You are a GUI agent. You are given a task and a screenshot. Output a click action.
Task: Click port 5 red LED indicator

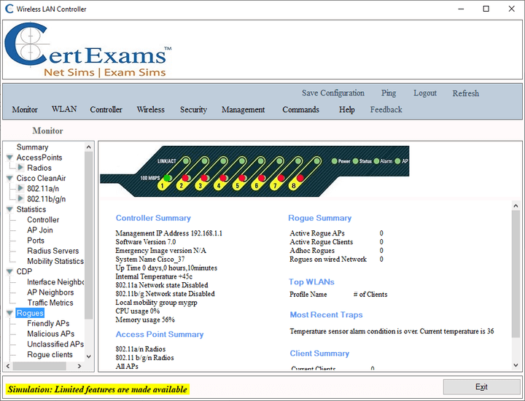(x=242, y=178)
